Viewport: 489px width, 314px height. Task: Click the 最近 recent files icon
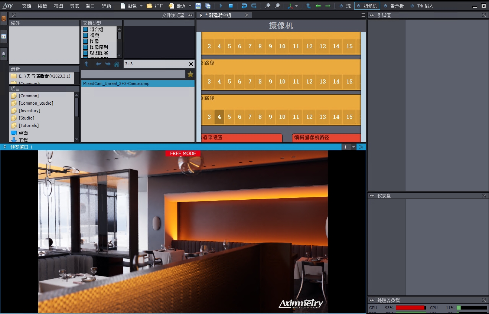(172, 6)
